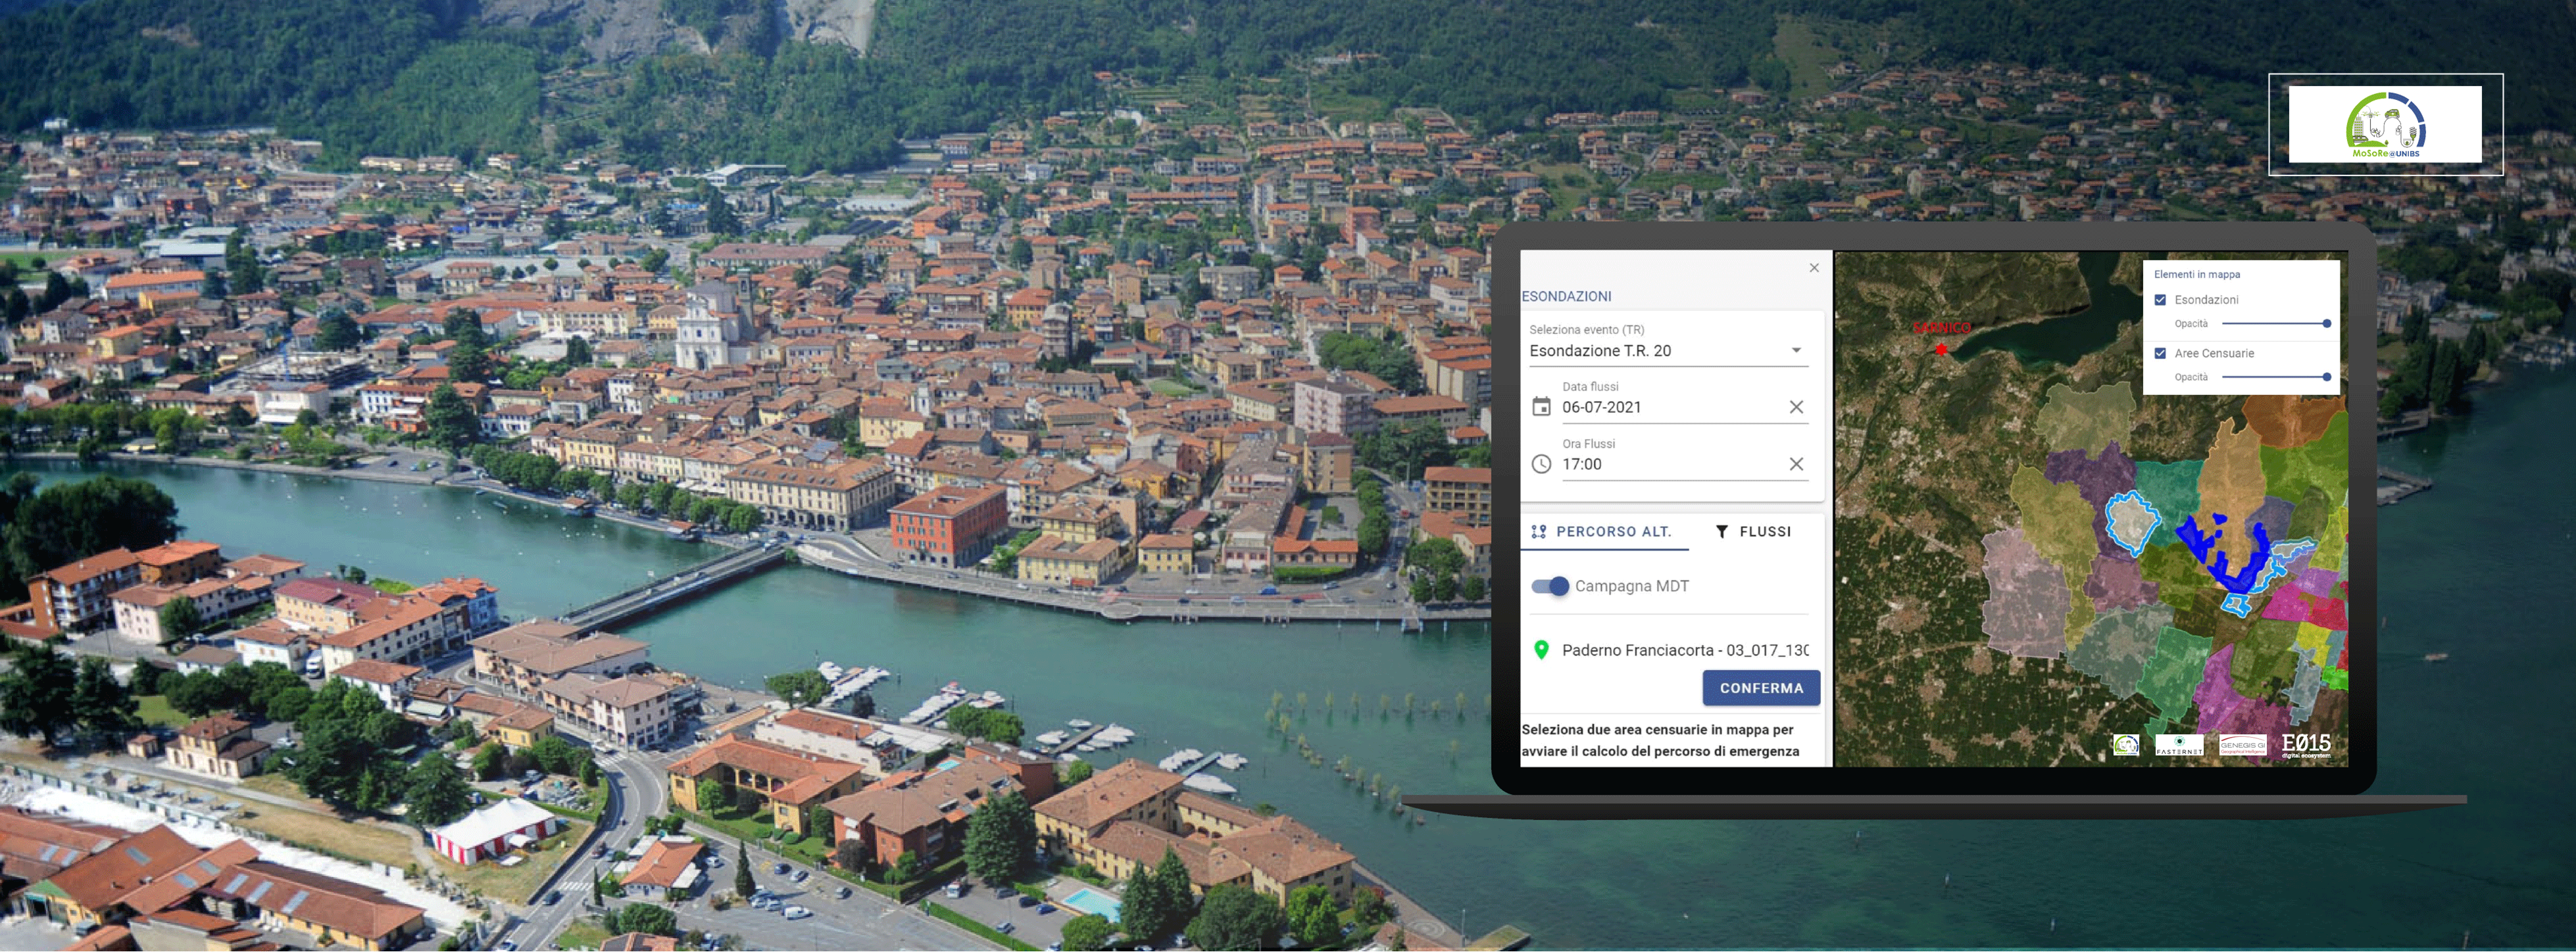Toggle the Campagna MDT switch

tap(1550, 586)
